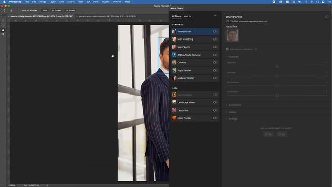
Task: Enable the Depth Blur toggle
Action: pos(215,110)
